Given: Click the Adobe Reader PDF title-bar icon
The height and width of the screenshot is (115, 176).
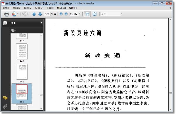Looking at the screenshot, I should point(3,3).
